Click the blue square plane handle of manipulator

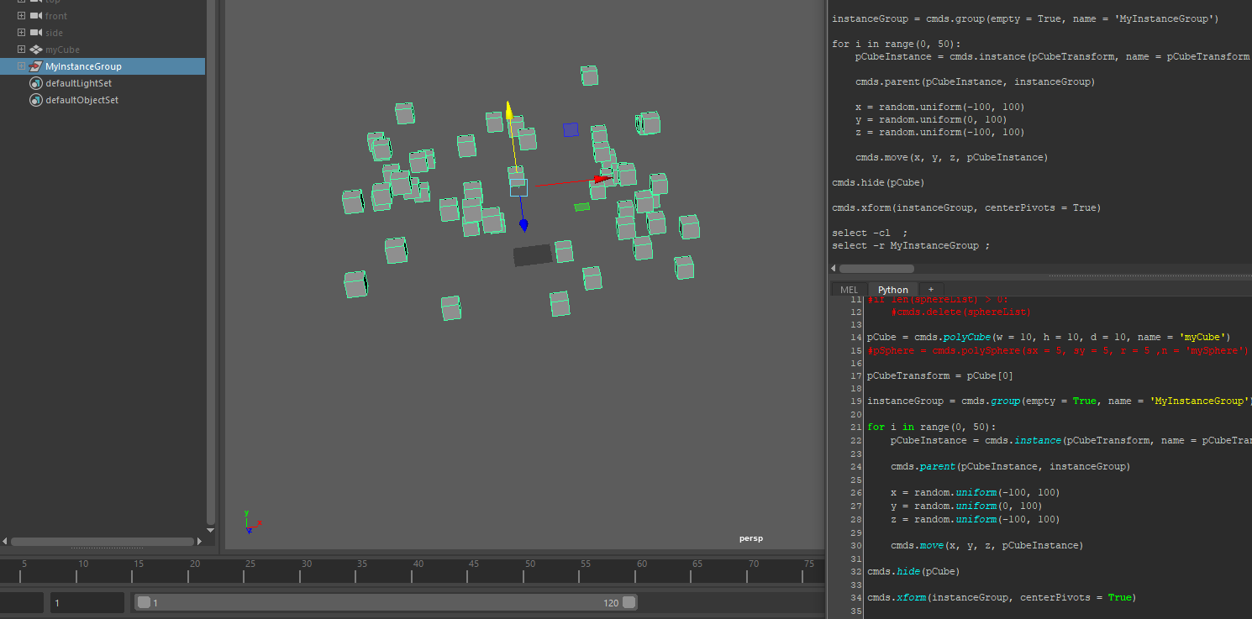click(x=571, y=129)
